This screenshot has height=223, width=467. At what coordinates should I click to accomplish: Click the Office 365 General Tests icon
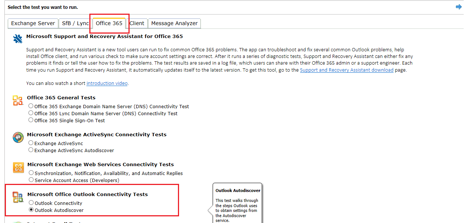tap(18, 100)
